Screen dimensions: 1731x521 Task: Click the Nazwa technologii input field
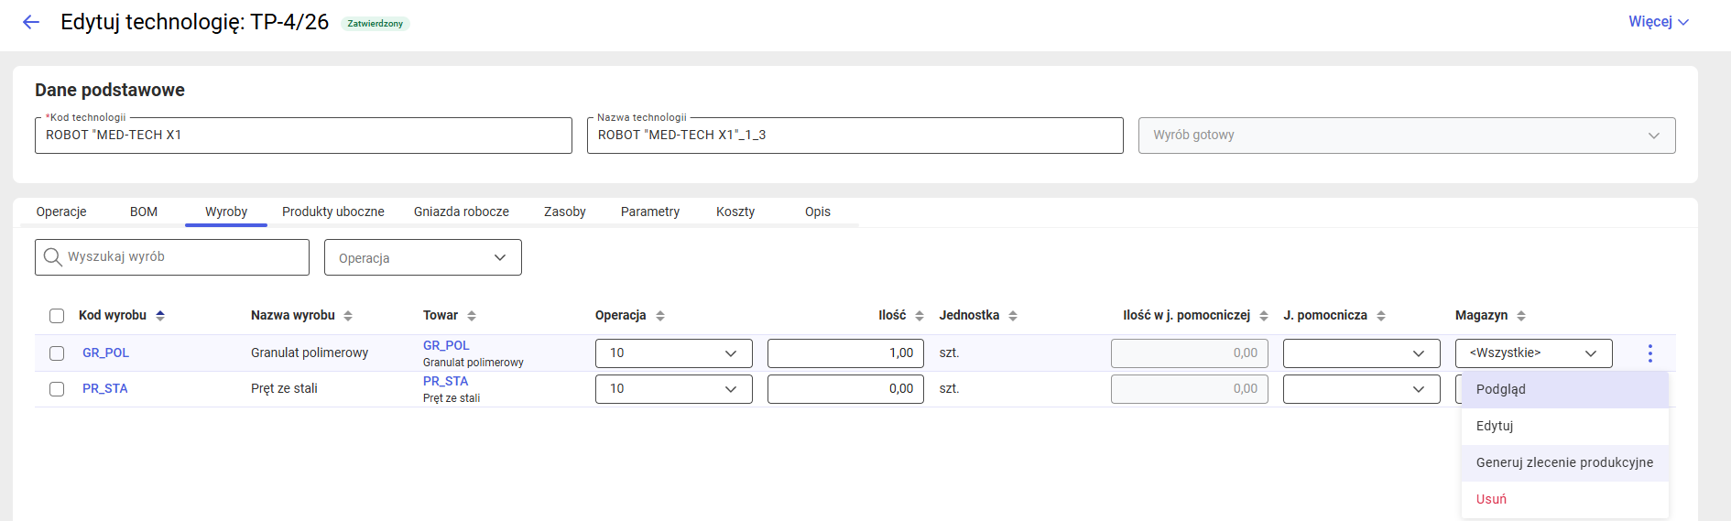[855, 136]
